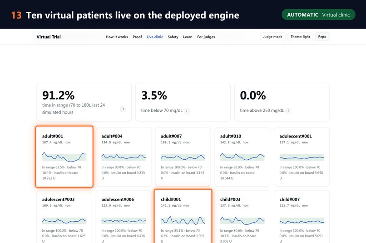Select the adolescent#001 patient title

pyautogui.click(x=296, y=136)
